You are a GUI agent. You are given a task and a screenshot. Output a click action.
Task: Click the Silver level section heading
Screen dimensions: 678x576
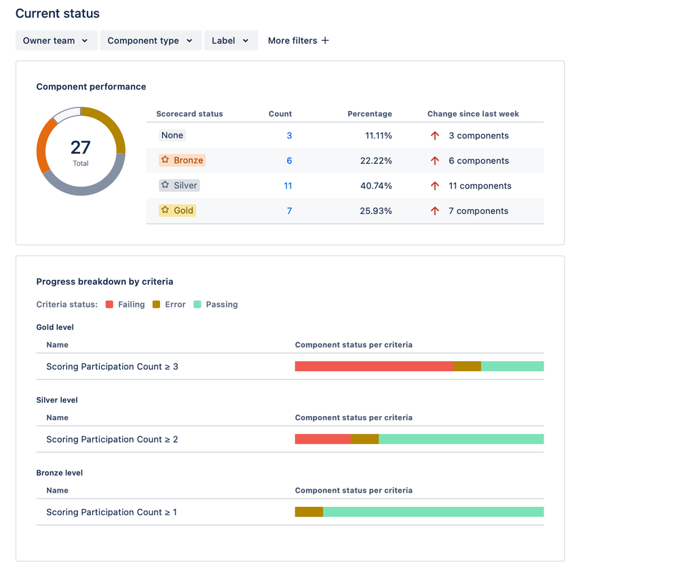pyautogui.click(x=57, y=400)
